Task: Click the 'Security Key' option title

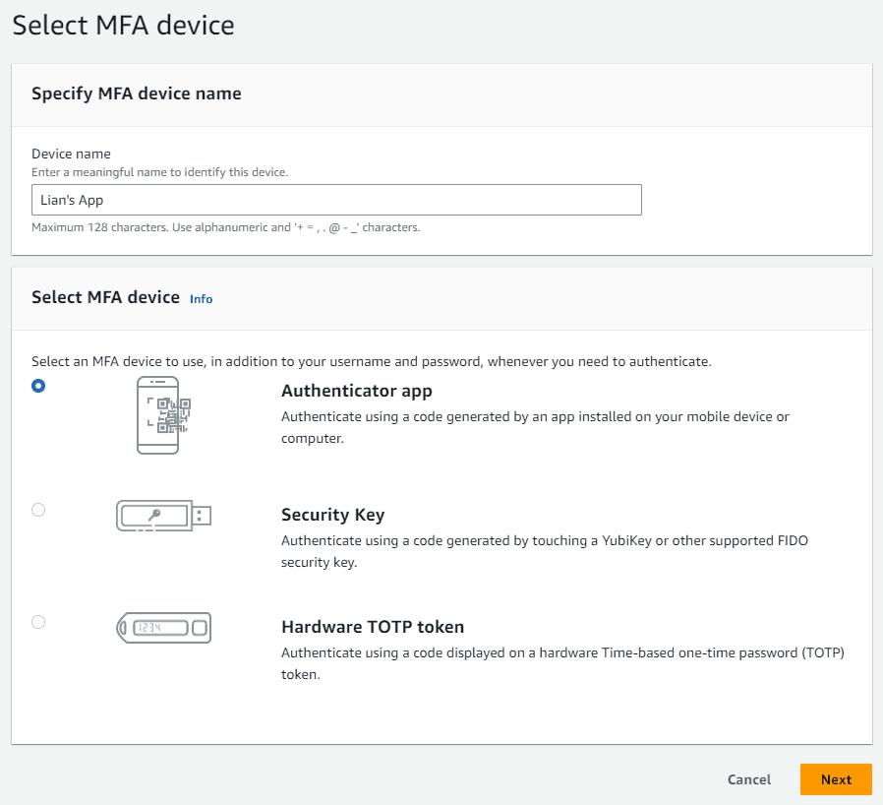Action: 332,515
